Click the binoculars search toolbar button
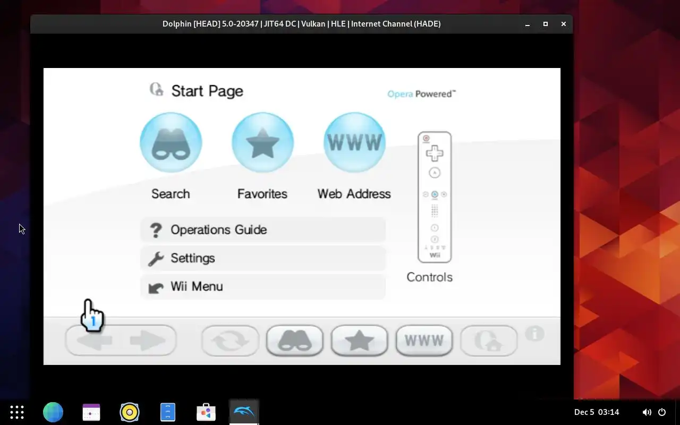This screenshot has height=425, width=680. click(295, 341)
